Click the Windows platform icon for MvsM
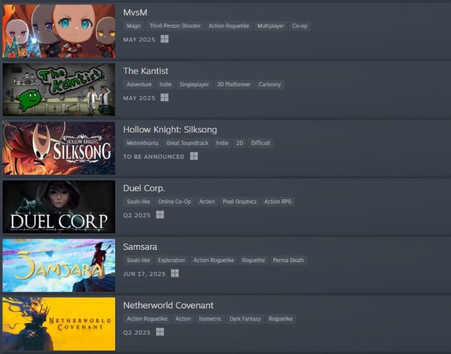Viewport: 451px width, 354px height. [x=165, y=39]
